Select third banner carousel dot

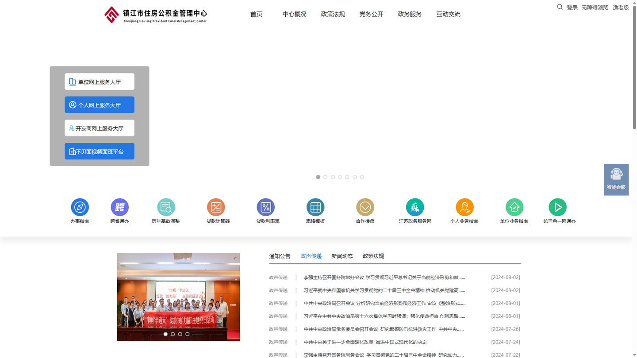click(x=333, y=177)
